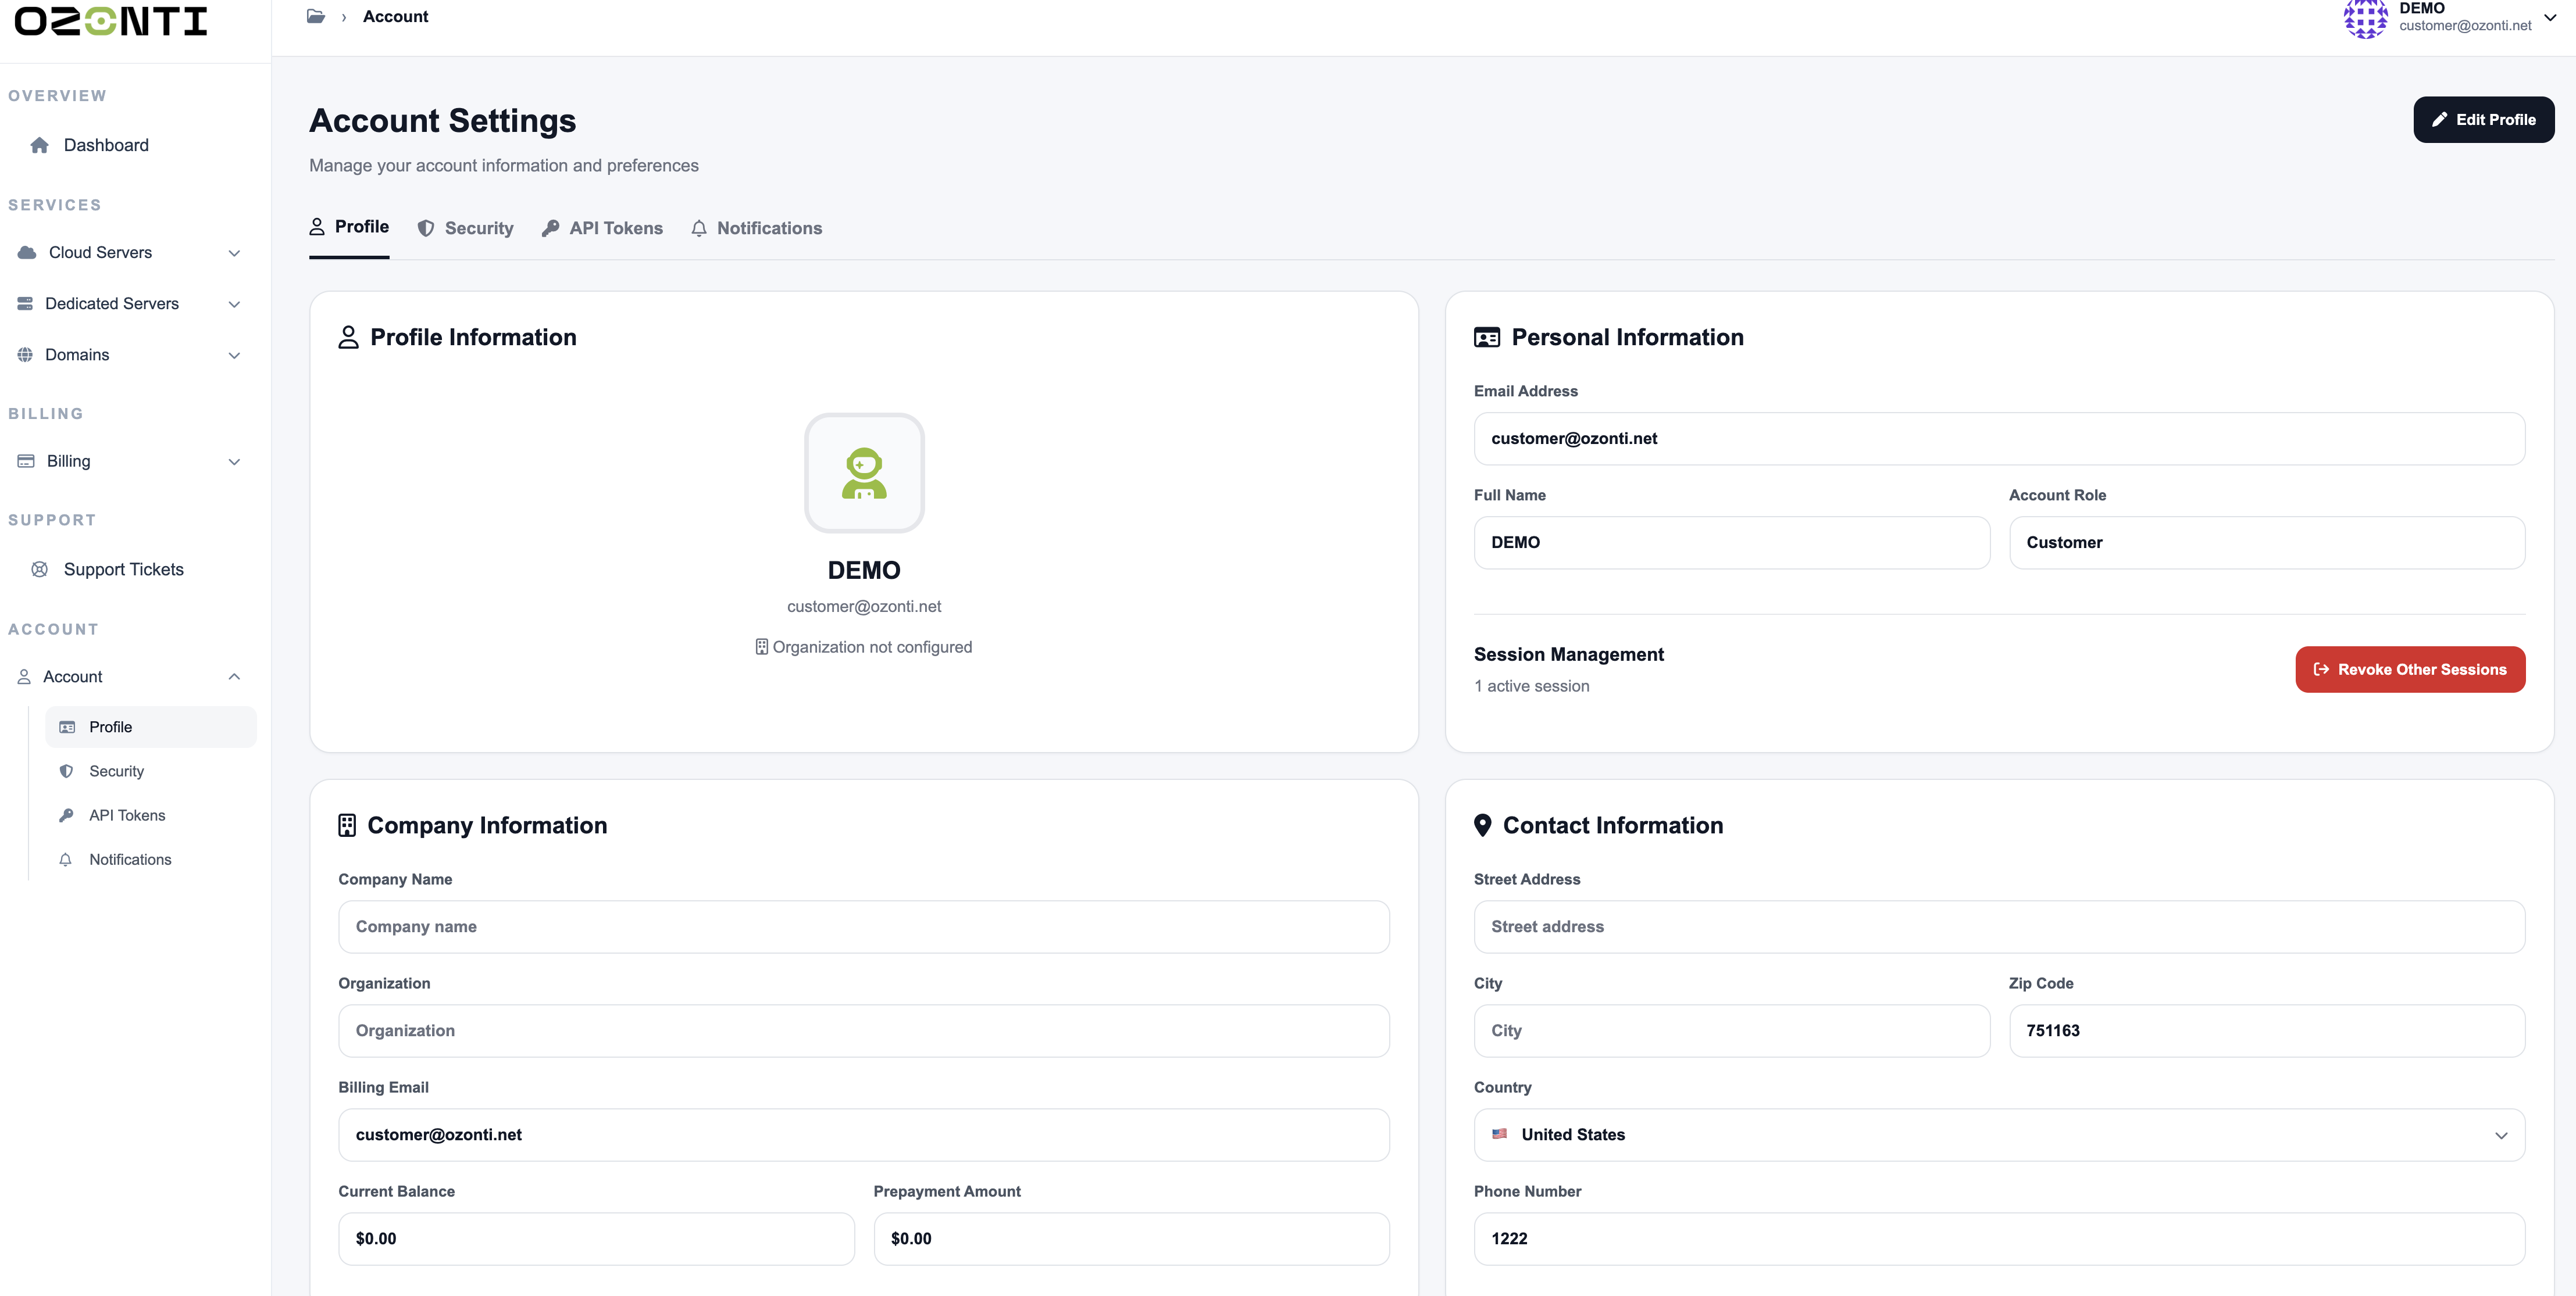Click the Cloud Servers cloud icon
The height and width of the screenshot is (1296, 2576).
pyautogui.click(x=27, y=253)
